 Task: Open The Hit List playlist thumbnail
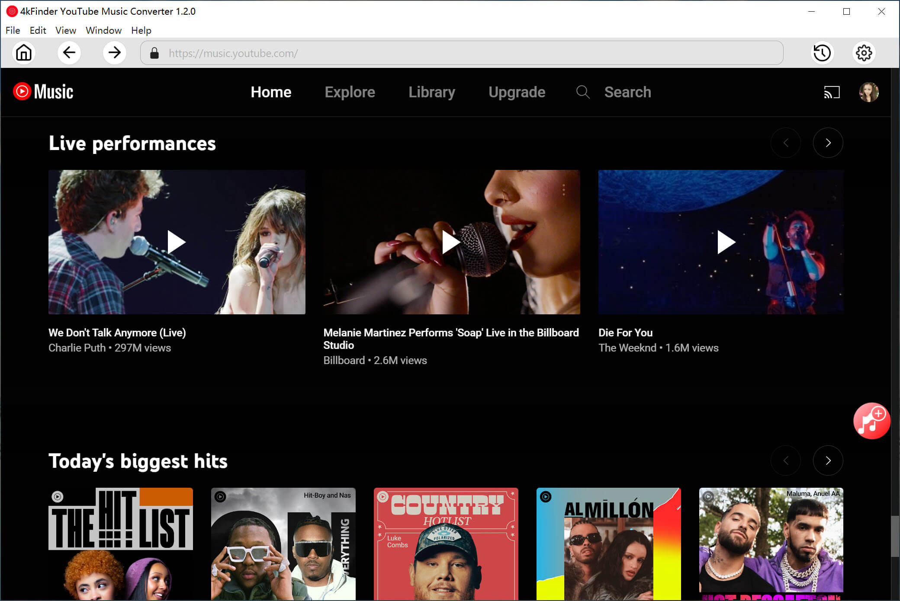[121, 544]
